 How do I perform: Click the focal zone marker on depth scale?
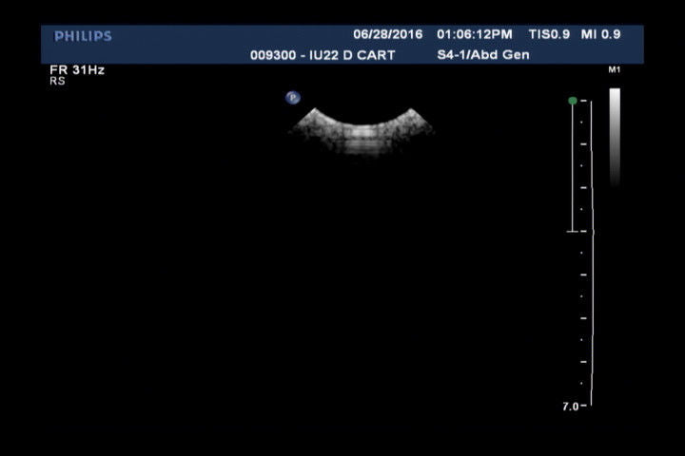tap(573, 231)
